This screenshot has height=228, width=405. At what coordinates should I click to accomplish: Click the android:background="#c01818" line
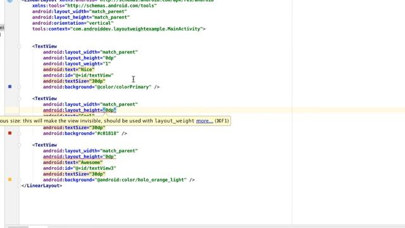pos(85,134)
